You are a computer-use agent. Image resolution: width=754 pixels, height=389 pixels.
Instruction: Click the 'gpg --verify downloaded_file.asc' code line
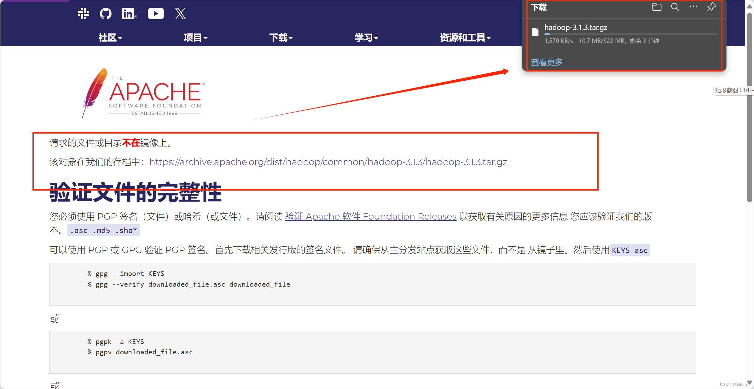188,284
